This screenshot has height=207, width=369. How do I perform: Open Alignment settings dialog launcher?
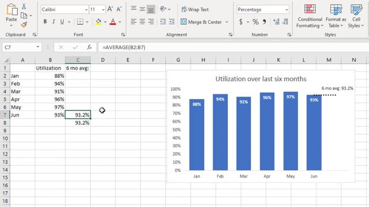pos(230,34)
